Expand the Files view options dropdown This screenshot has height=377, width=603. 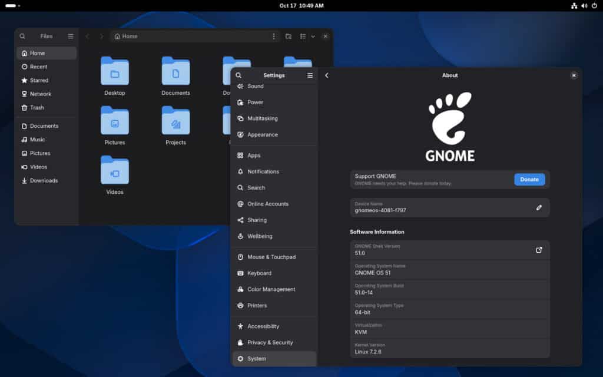pos(313,36)
